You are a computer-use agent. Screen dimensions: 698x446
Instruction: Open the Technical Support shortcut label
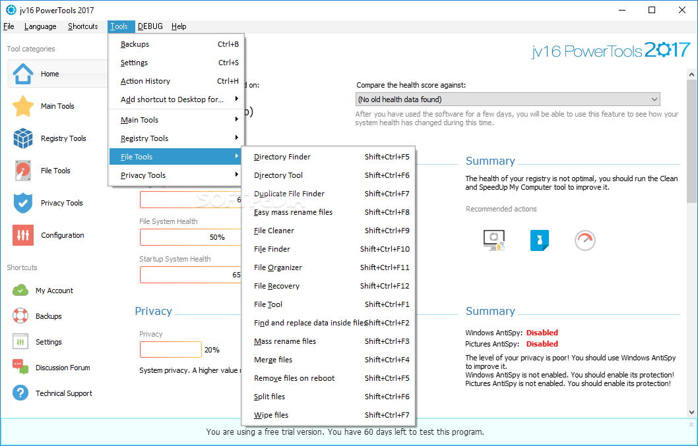(63, 393)
